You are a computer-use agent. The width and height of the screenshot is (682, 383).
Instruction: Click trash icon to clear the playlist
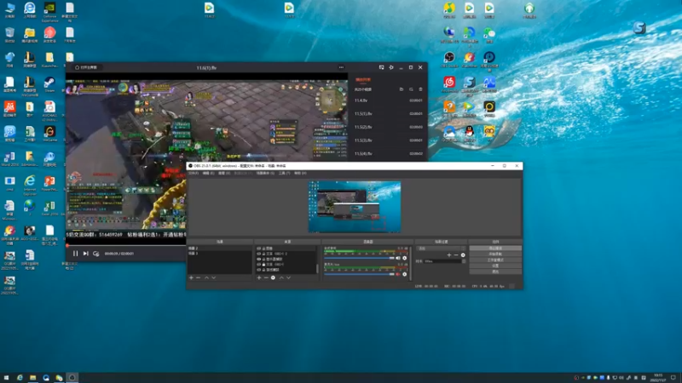point(420,89)
